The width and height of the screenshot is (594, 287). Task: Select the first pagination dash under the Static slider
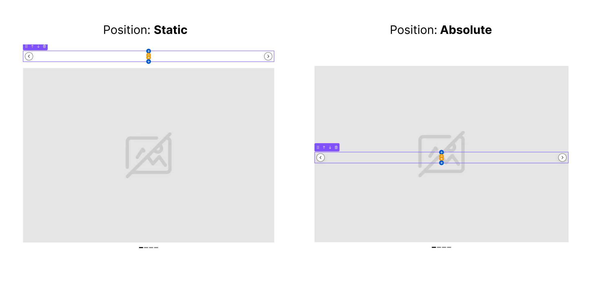[x=141, y=248]
